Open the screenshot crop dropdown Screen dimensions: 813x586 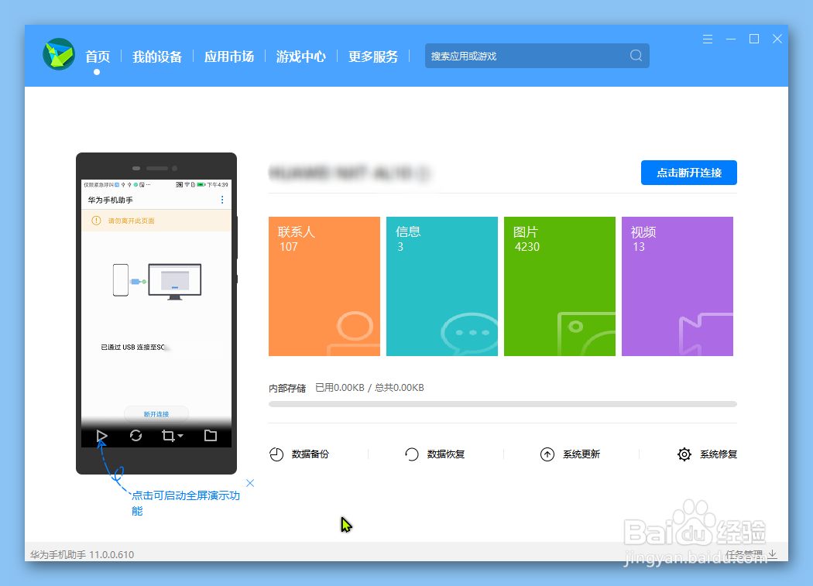pos(173,436)
